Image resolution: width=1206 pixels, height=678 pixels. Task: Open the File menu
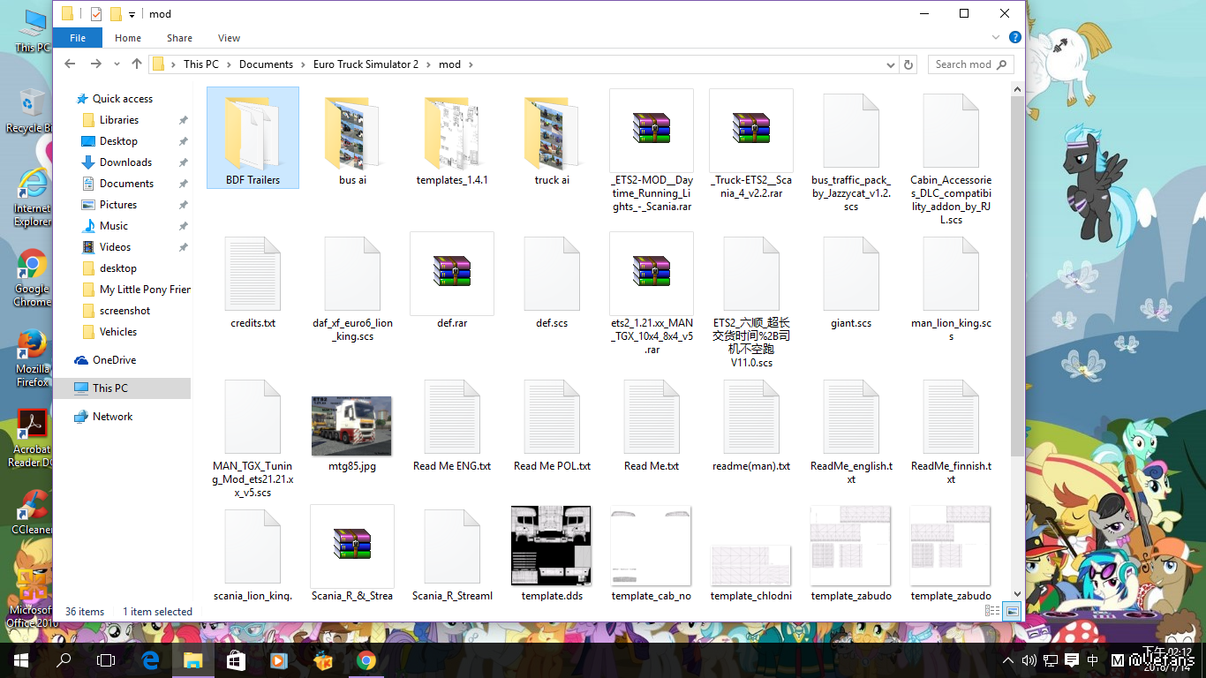coord(78,38)
